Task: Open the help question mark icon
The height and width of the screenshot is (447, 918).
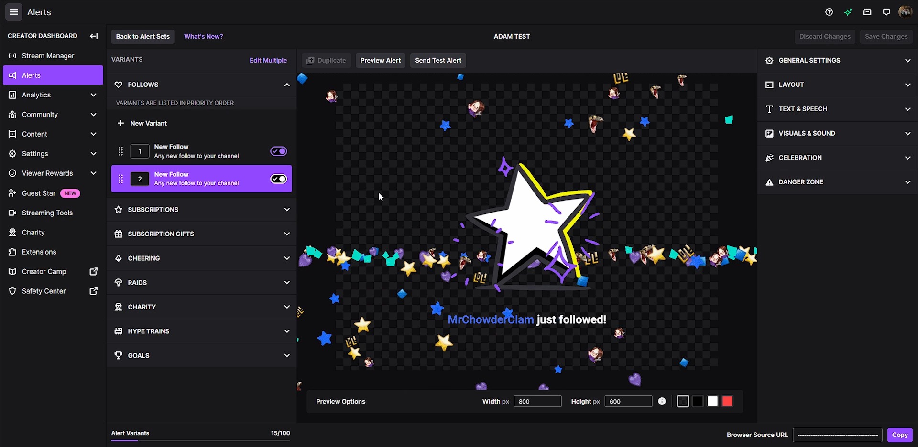Action: [x=829, y=12]
